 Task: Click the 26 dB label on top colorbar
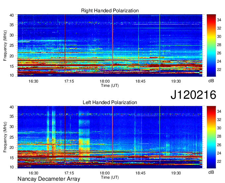pyautogui.click(x=219, y=53)
